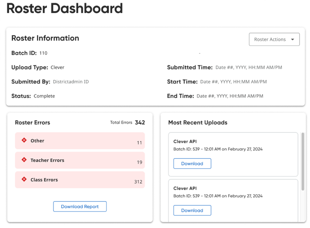Click the red error icon beside Teacher Errors
Screen dimensions: 310x228
tap(24, 160)
